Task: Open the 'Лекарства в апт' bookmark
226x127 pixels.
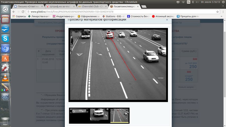Action: tap(39, 16)
